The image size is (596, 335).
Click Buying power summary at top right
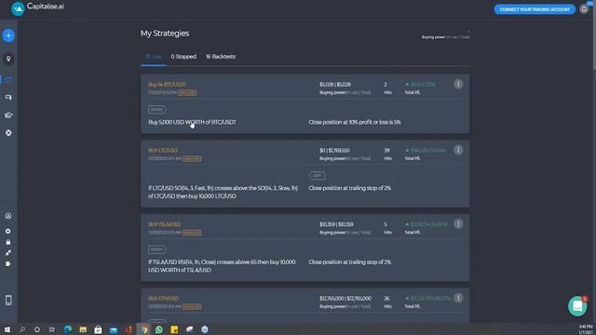pos(445,37)
